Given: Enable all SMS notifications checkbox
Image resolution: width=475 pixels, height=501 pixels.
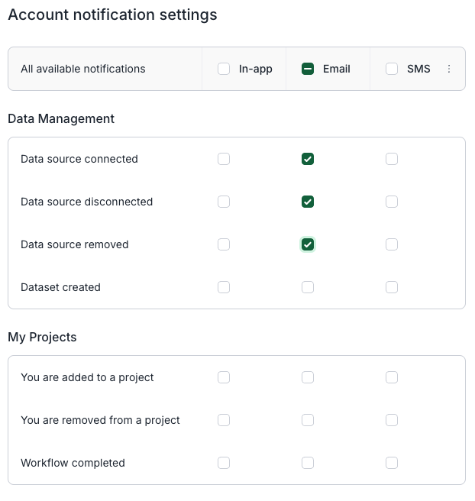Looking at the screenshot, I should point(392,69).
